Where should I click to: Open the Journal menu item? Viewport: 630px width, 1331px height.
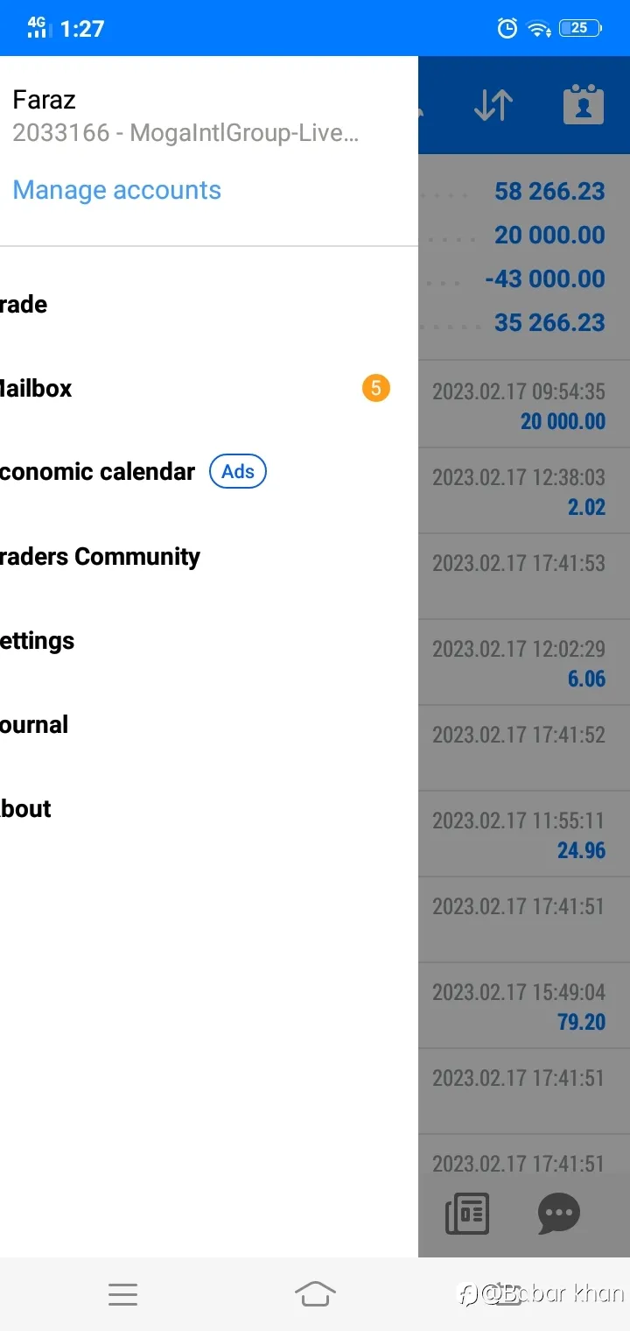[209, 725]
